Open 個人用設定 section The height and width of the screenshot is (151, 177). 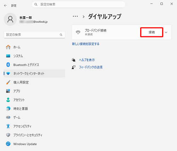click(34, 82)
